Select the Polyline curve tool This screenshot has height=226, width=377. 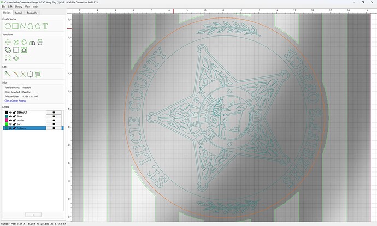pos(23,26)
